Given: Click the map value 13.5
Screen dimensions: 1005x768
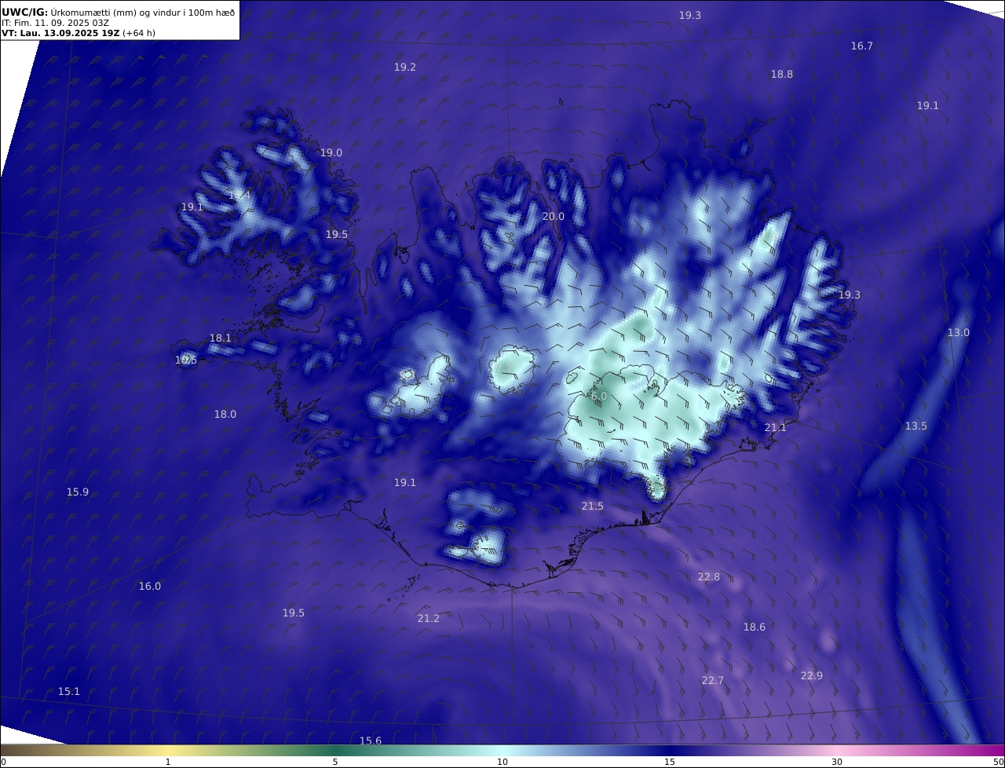Looking at the screenshot, I should (916, 426).
